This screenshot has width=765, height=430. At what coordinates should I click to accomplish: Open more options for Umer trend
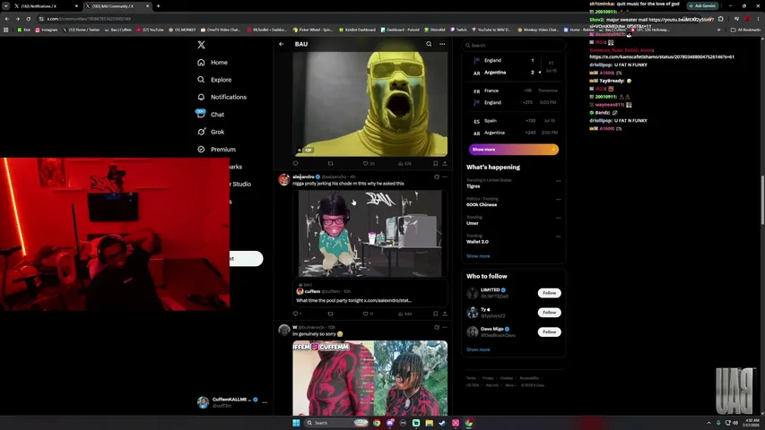point(558,218)
